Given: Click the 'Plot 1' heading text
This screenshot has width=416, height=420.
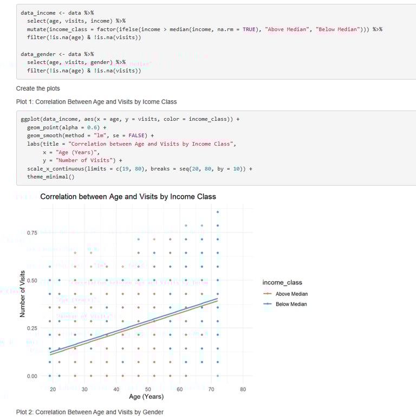Looking at the screenshot, I should pos(96,101).
